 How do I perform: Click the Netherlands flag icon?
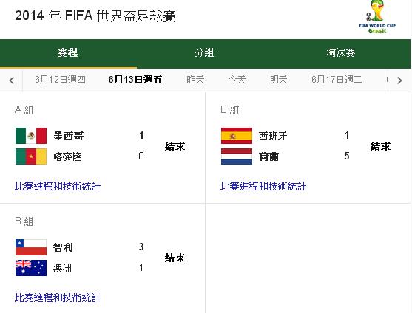coord(237,156)
